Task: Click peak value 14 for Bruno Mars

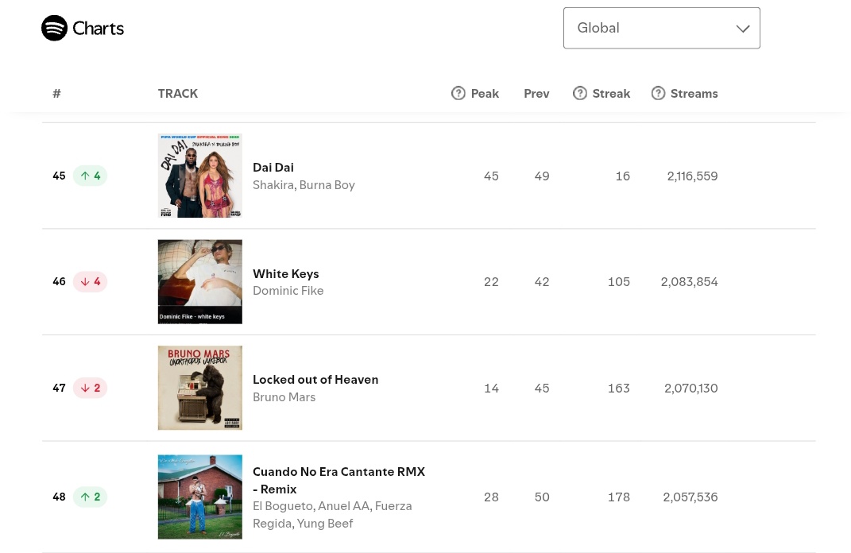Action: coord(491,388)
